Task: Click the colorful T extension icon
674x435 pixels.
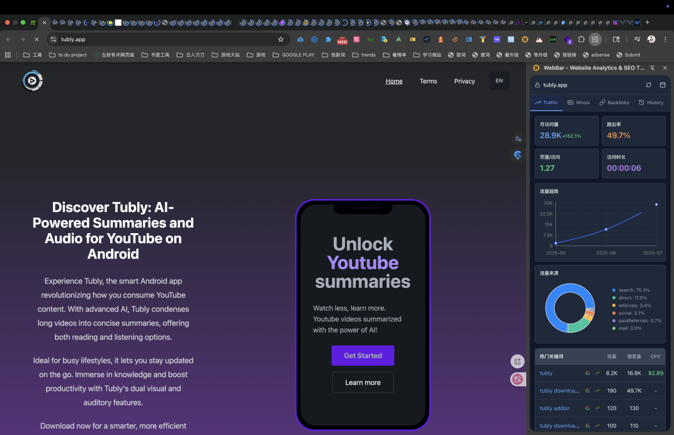Action: tap(482, 39)
